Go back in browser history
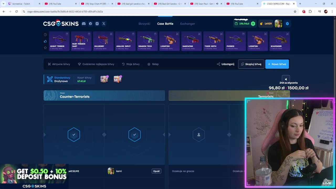This screenshot has width=336, height=189. tap(4, 12)
